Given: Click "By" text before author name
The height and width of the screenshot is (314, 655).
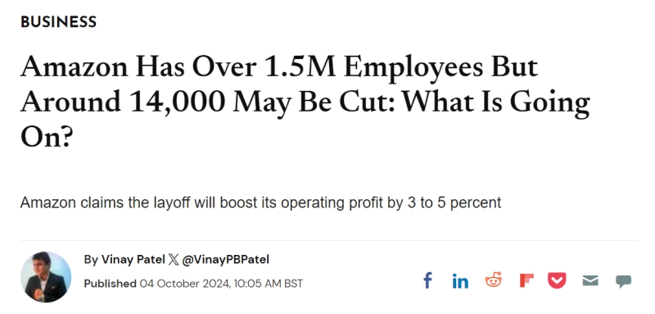Looking at the screenshot, I should tap(91, 260).
